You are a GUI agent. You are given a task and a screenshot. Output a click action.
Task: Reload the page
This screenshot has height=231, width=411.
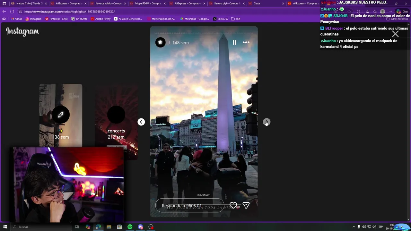(x=12, y=12)
